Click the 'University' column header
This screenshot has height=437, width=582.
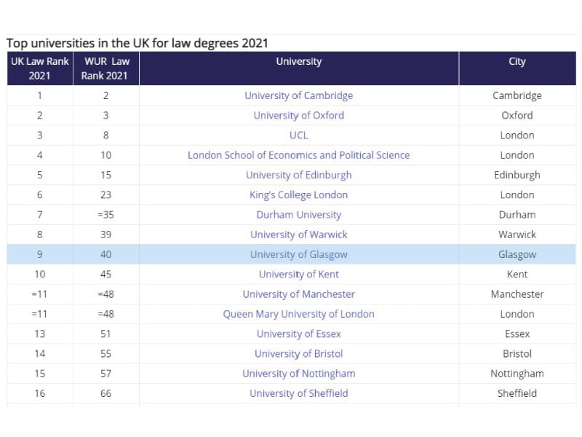pyautogui.click(x=299, y=68)
